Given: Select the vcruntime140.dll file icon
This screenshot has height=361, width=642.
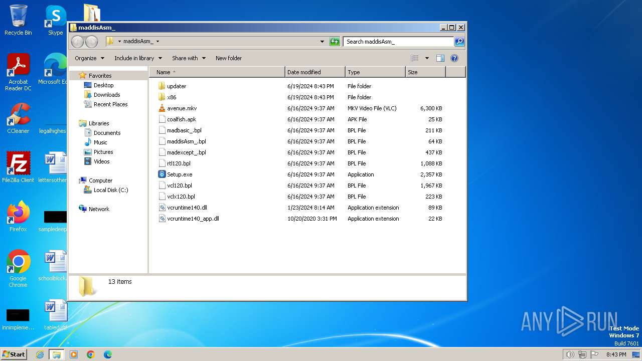Looking at the screenshot, I should coord(162,208).
